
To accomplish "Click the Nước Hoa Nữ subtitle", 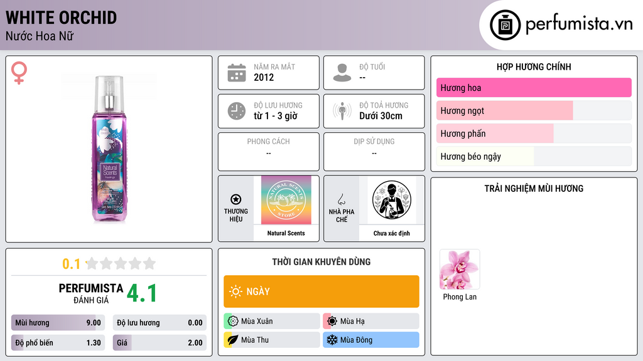I will (x=40, y=36).
